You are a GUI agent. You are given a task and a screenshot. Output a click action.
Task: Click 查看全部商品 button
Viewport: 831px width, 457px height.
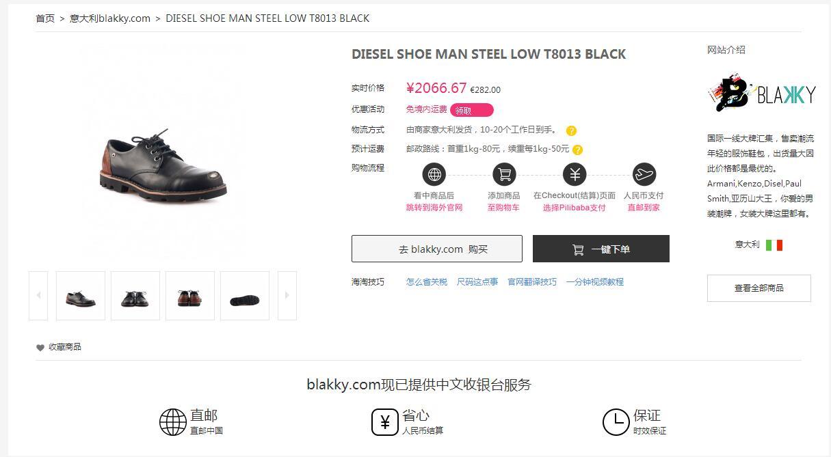[x=759, y=288]
